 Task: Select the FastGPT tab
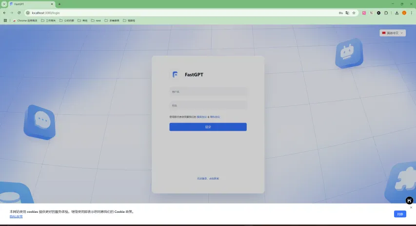31,4
